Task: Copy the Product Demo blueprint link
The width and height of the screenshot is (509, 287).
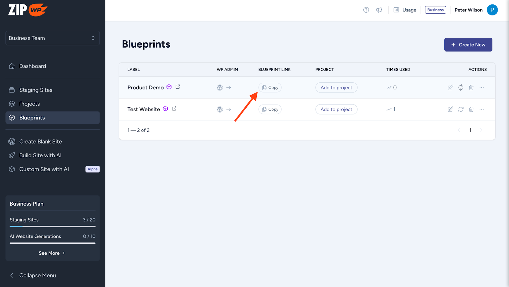Action: tap(270, 87)
